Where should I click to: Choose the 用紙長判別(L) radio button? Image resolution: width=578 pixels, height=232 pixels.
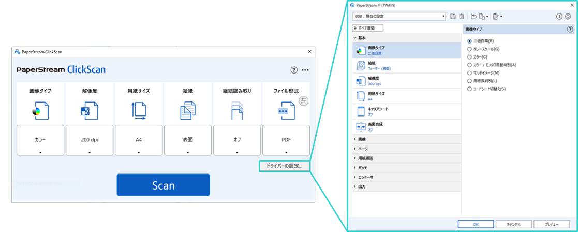469,81
